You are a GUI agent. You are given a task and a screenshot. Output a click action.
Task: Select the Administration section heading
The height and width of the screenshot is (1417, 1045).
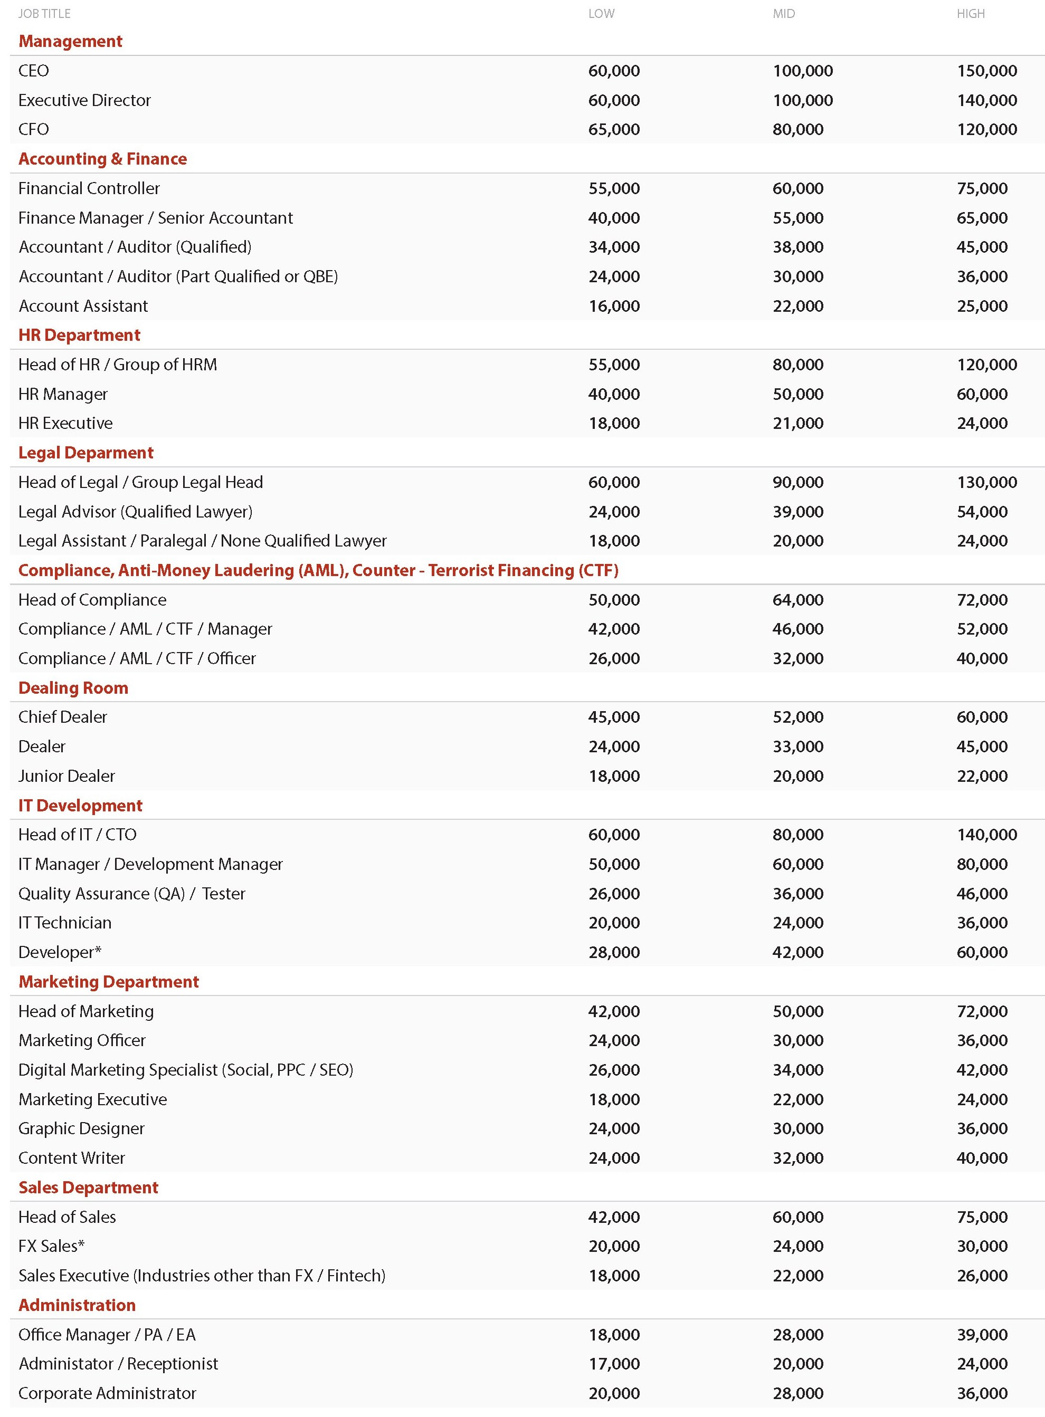[77, 1305]
